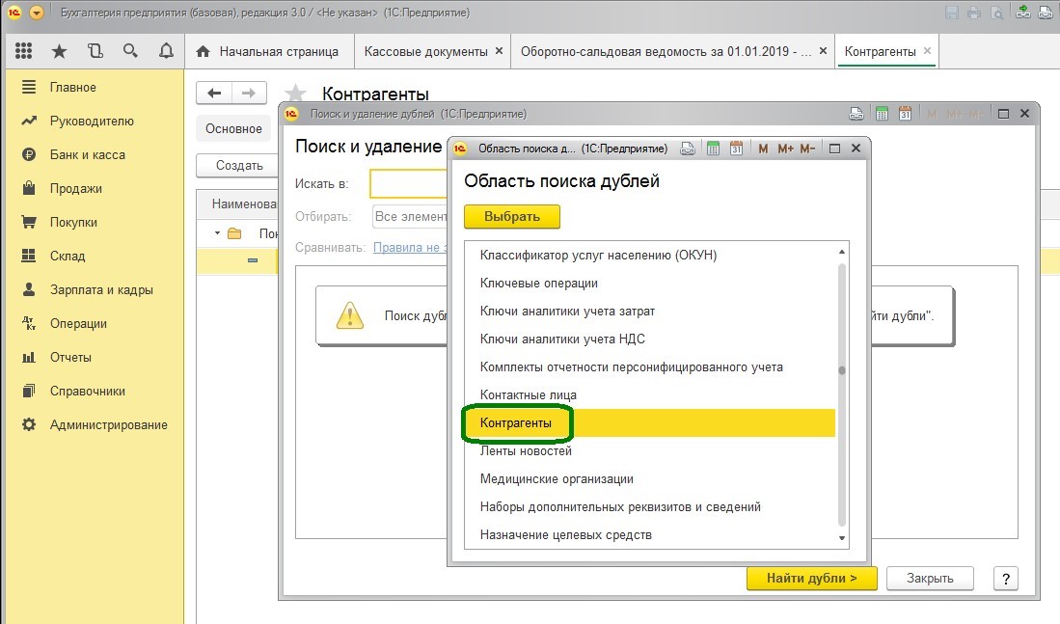Screen dimensions: 1060x624
Task: Add Контрагенты to favorites star
Action: click(295, 94)
